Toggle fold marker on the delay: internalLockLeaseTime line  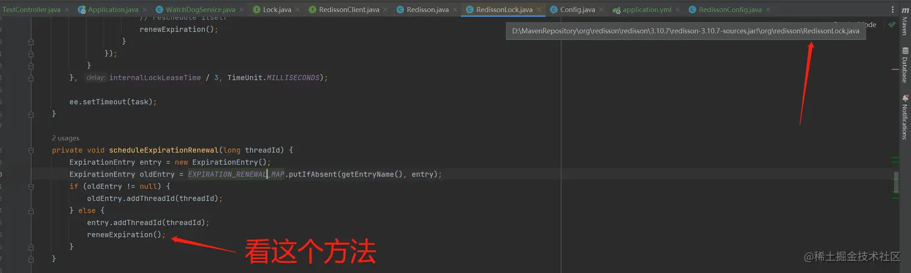pos(31,78)
